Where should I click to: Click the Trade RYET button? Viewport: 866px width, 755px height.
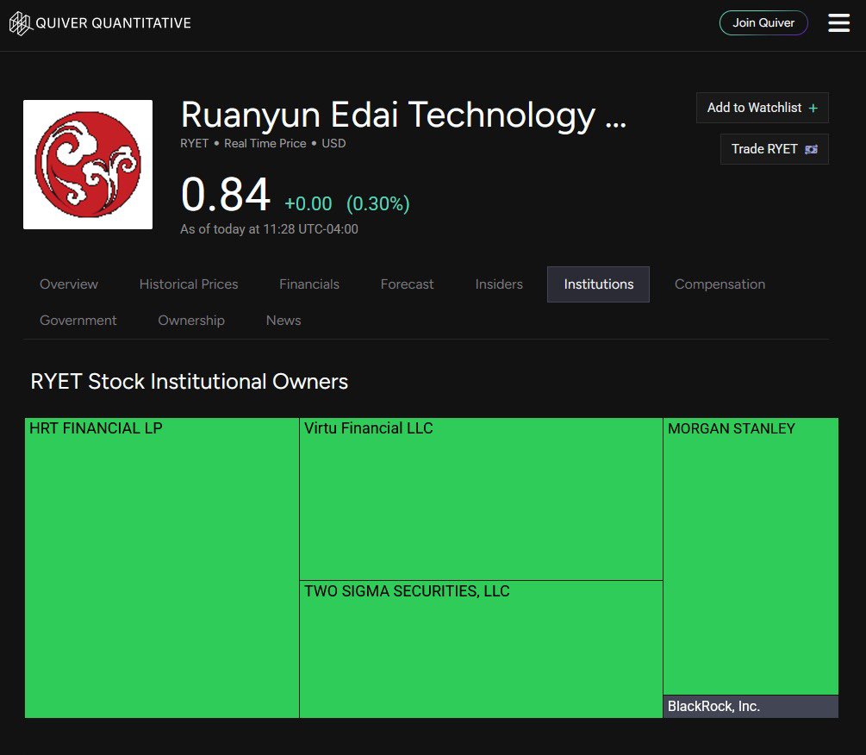[775, 149]
